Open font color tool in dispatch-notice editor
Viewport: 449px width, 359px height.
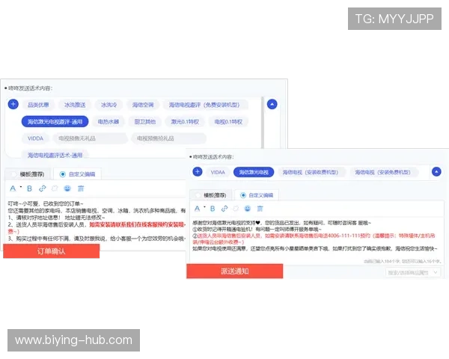(198, 209)
